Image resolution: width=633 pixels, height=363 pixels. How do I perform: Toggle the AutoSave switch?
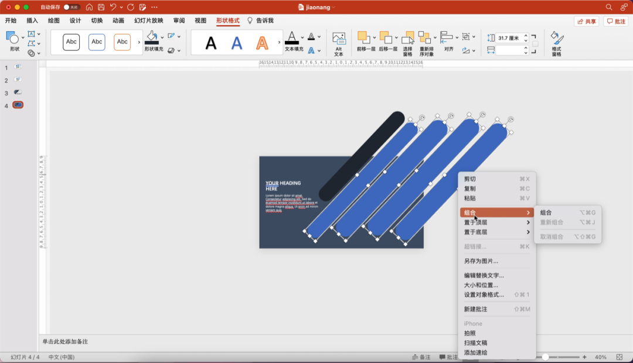tap(71, 7)
